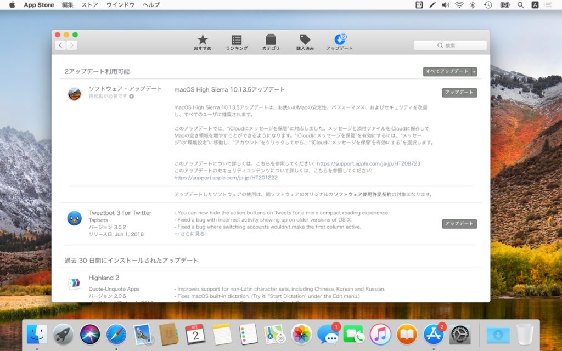This screenshot has height=351, width=562.
Task: Click the info icon beside 再起動が必要です
Action: click(132, 96)
